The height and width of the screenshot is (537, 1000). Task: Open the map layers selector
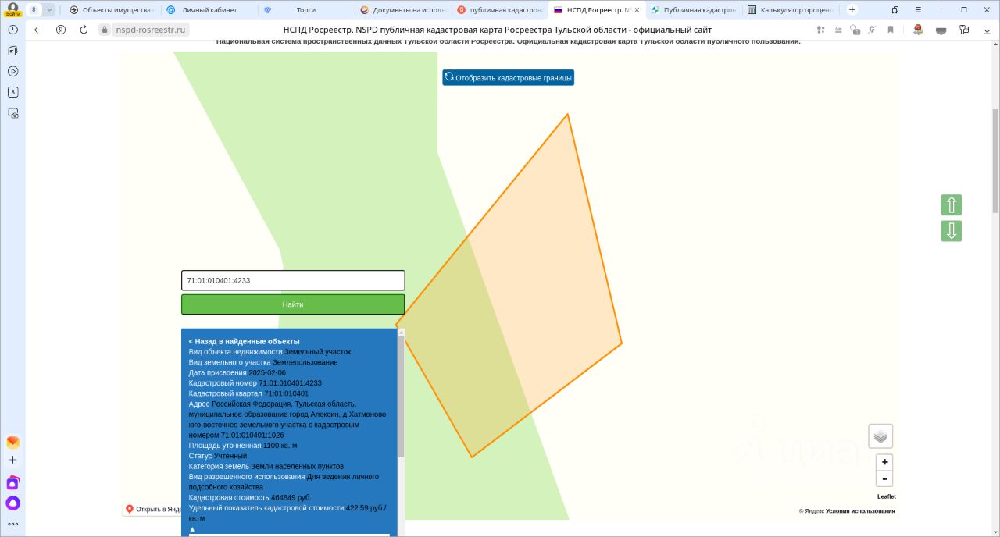880,436
